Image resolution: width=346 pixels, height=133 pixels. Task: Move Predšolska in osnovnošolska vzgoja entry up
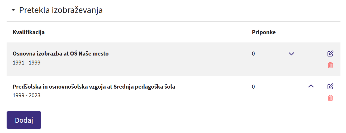click(x=311, y=86)
